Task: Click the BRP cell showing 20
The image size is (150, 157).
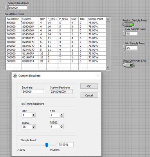Action: [43, 61]
